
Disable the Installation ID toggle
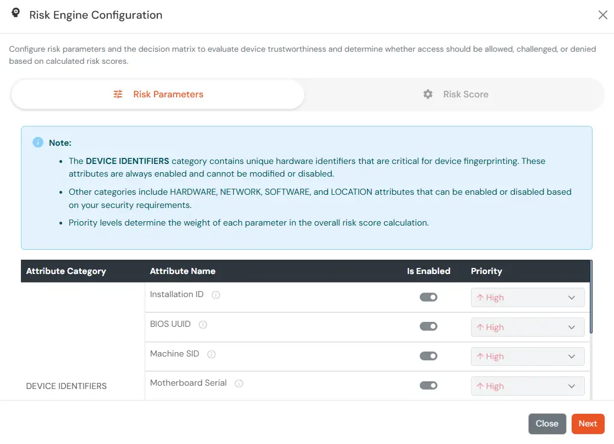tap(429, 297)
